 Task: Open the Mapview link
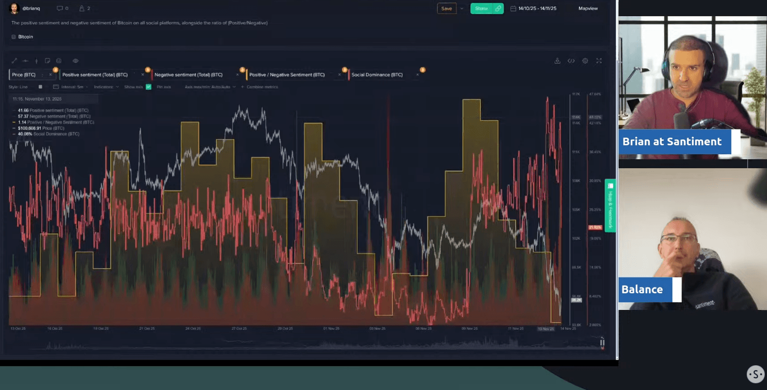click(x=588, y=8)
